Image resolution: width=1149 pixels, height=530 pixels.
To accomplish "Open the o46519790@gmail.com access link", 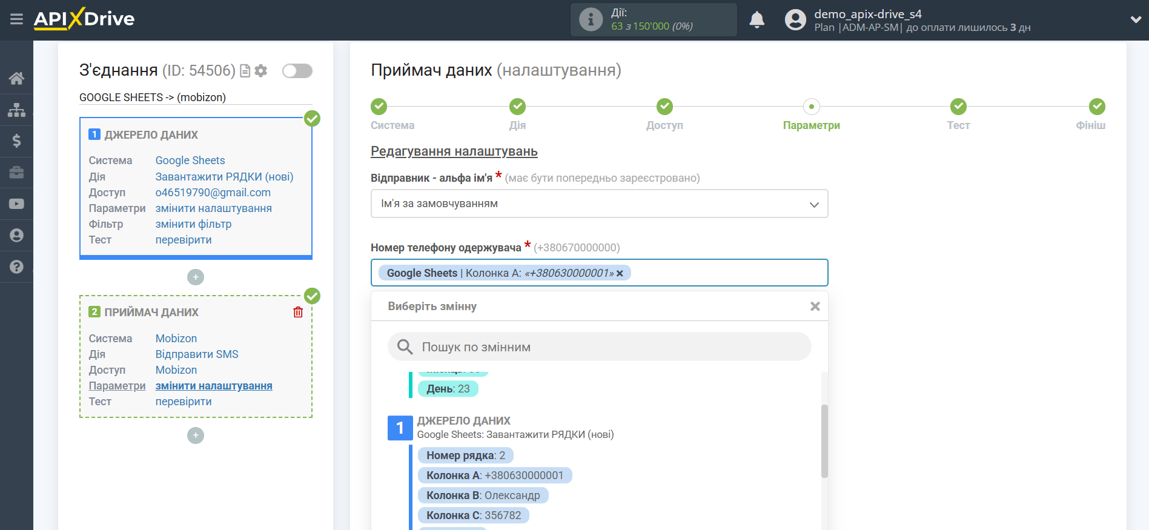I will tap(213, 193).
